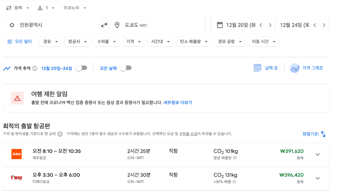Click the passenger count person icon
Screen dimensions: 352x195
click(40, 8)
